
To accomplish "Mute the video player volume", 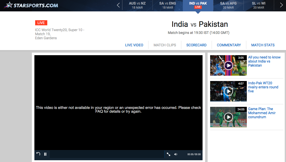I will tap(176, 154).
